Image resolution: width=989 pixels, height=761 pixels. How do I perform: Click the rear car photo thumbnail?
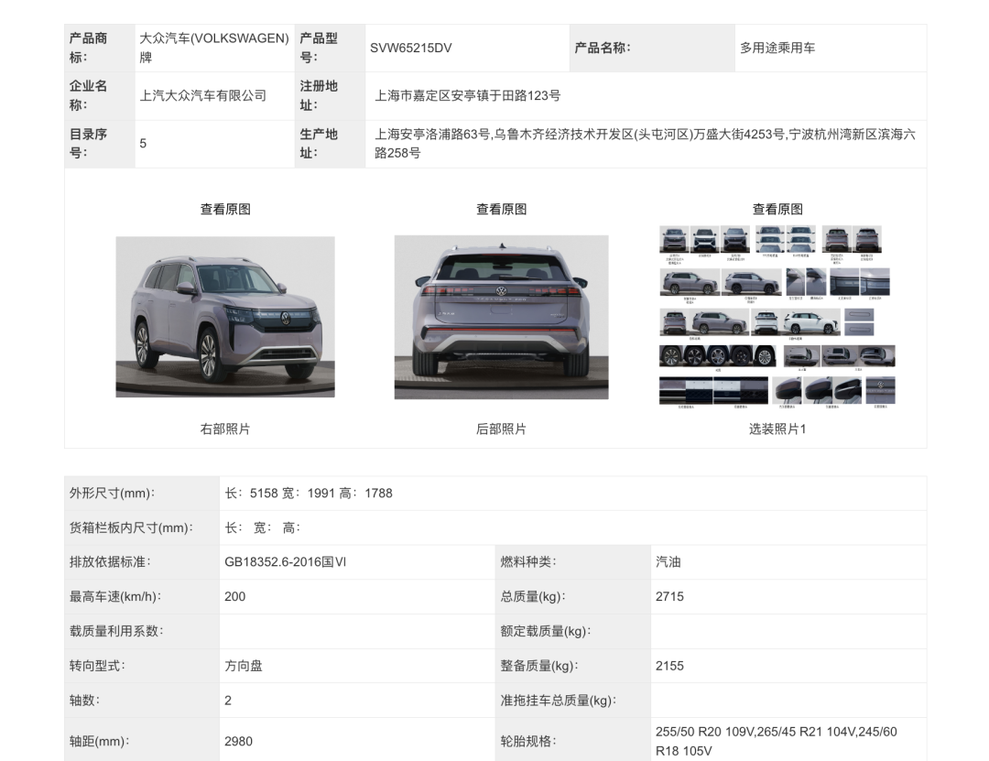click(502, 317)
